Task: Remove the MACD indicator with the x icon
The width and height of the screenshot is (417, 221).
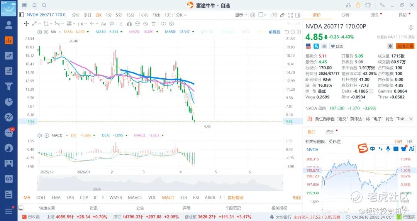Action: tap(47, 135)
